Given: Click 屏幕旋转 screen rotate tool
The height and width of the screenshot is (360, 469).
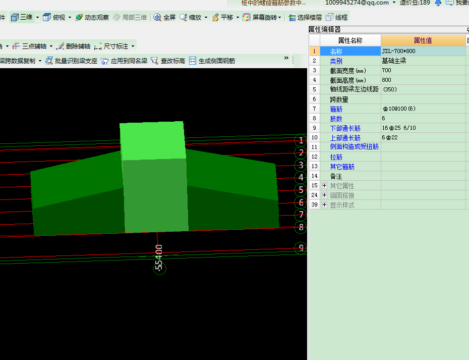Looking at the screenshot, I should point(260,17).
